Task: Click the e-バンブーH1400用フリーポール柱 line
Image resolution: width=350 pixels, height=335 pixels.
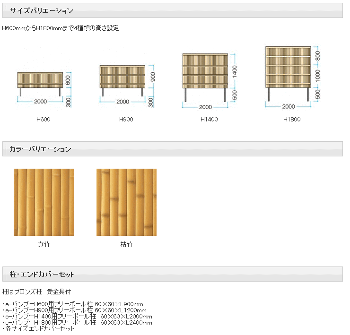Action: (77, 316)
